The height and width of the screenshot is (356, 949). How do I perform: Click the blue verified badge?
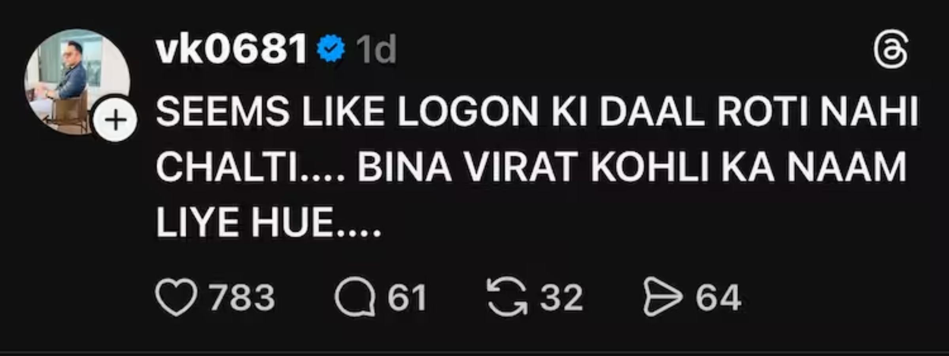coord(331,49)
